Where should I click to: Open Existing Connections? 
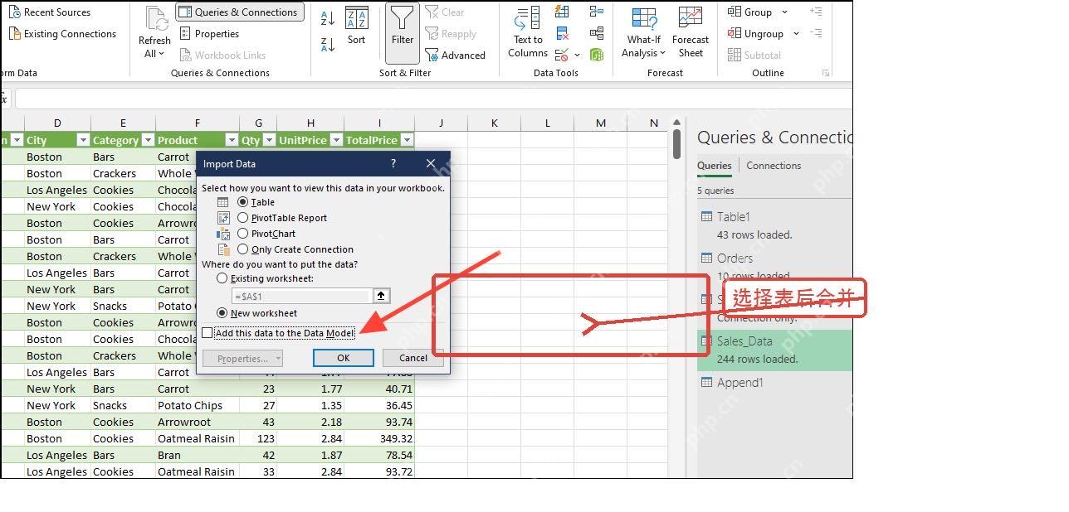62,34
